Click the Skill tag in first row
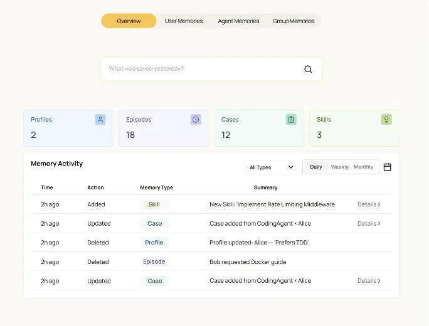This screenshot has width=429, height=326. [x=154, y=204]
